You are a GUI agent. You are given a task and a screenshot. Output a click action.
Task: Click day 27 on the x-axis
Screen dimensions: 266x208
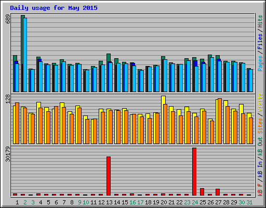pyautogui.click(x=218, y=202)
